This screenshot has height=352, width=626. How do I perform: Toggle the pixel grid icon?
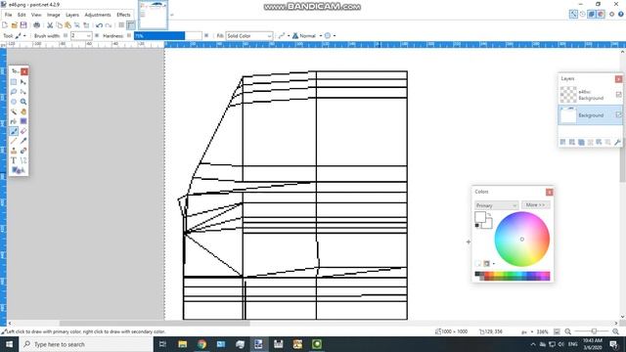click(x=121, y=25)
